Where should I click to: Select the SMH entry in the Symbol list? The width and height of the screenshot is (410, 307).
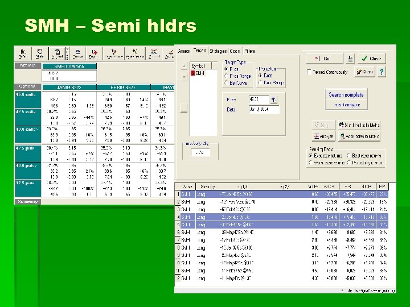[x=199, y=73]
